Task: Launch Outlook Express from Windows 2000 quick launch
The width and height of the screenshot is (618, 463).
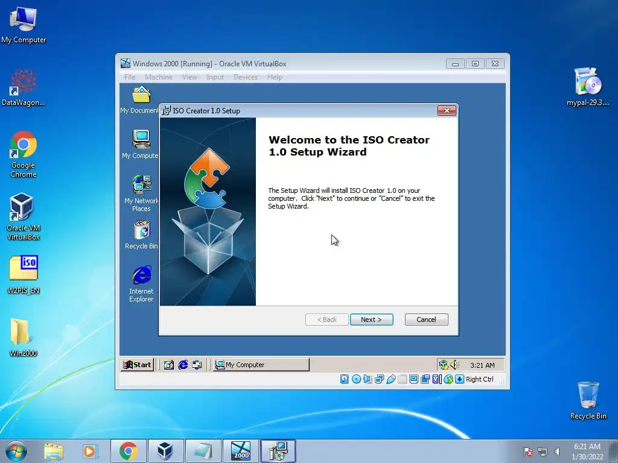Action: [x=197, y=365]
